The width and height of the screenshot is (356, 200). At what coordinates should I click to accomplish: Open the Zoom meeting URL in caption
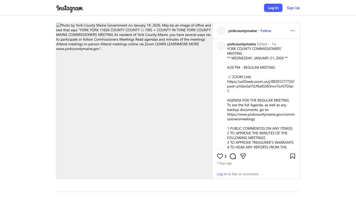[x=261, y=84]
